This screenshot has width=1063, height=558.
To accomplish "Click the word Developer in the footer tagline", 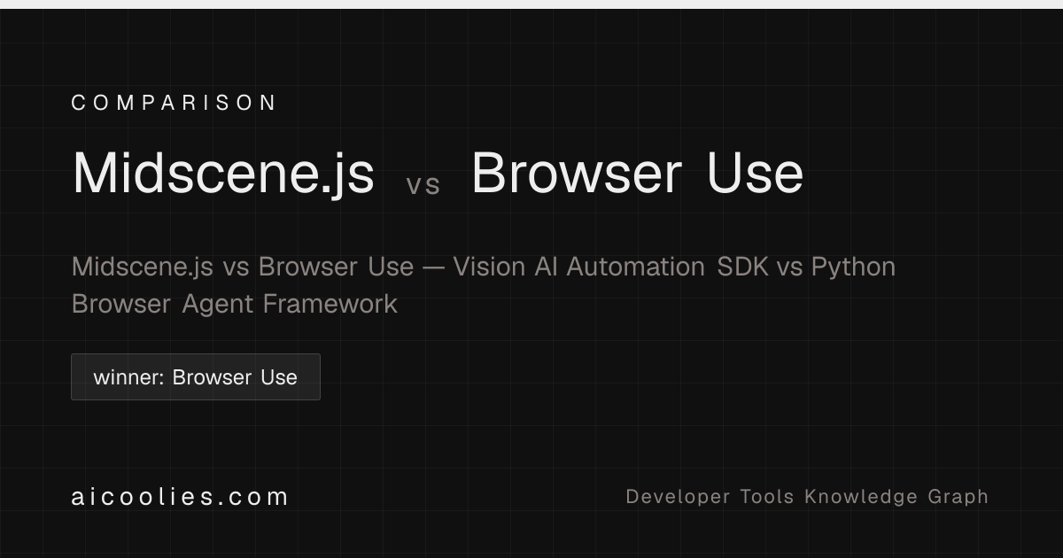I will pyautogui.click(x=679, y=497).
